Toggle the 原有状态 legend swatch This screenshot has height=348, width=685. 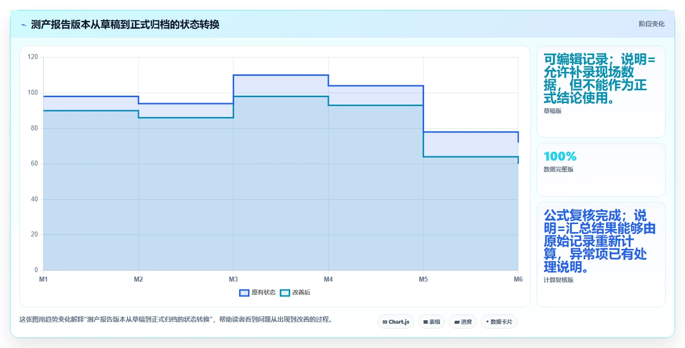(x=244, y=292)
